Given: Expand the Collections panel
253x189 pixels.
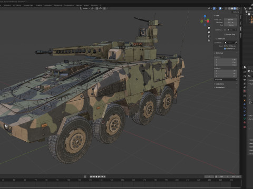Looking at the screenshot, I should [219, 84].
